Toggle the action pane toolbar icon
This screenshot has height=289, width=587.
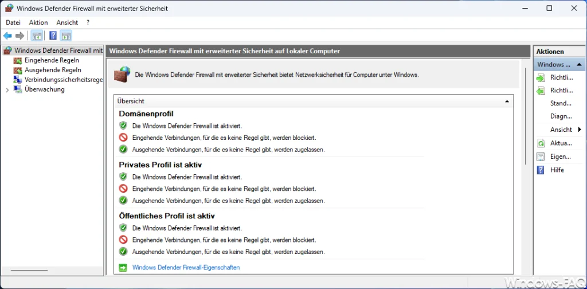point(66,36)
